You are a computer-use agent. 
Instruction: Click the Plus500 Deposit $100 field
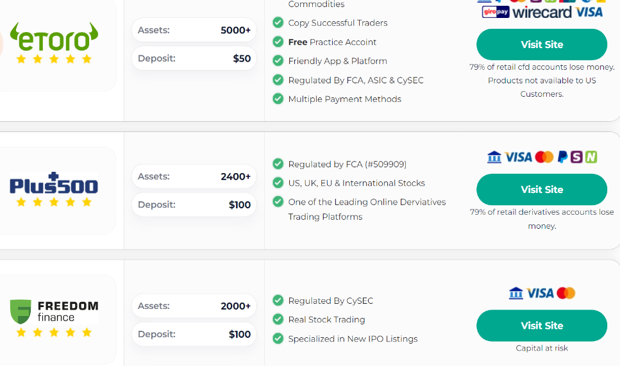[194, 204]
